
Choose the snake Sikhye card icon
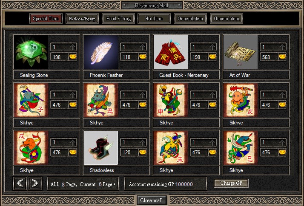point(241,148)
